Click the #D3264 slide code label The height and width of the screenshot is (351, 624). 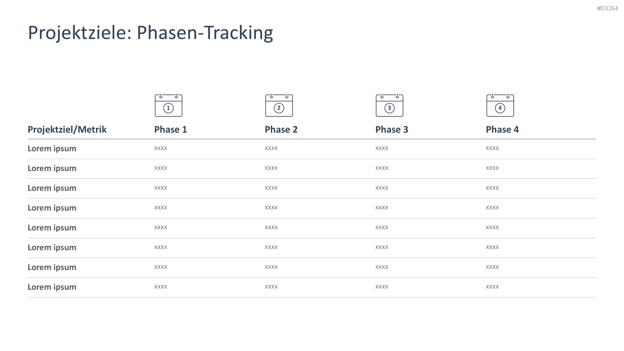tap(607, 8)
